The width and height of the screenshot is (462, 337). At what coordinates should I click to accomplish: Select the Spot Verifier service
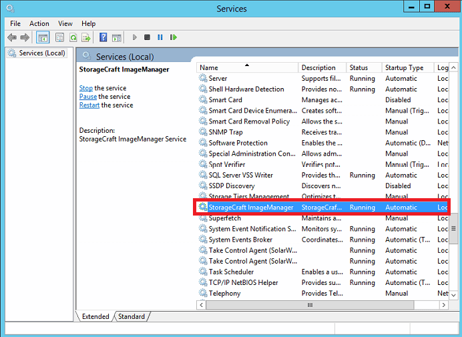point(322,164)
